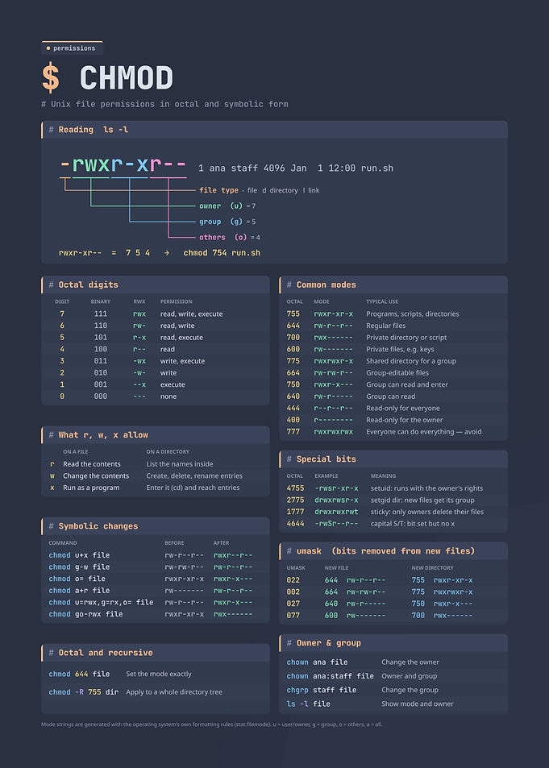Viewport: 549px width, 768px height.
Task: Click the "chmod u=rwx,g=rx,o= file" command
Action: click(101, 602)
